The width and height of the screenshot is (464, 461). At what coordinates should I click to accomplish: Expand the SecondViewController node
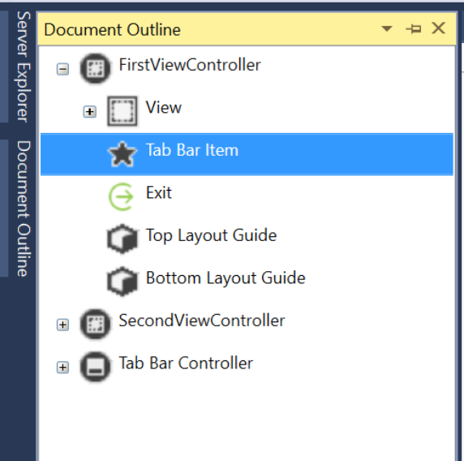pos(62,325)
